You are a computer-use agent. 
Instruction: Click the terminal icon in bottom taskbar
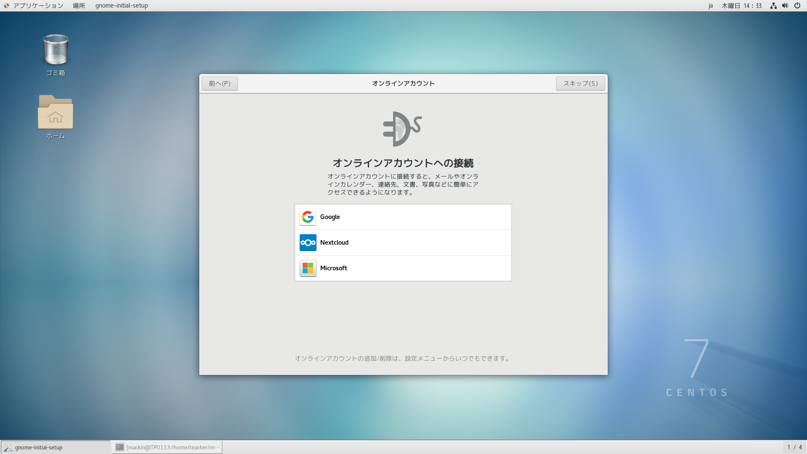pos(120,447)
